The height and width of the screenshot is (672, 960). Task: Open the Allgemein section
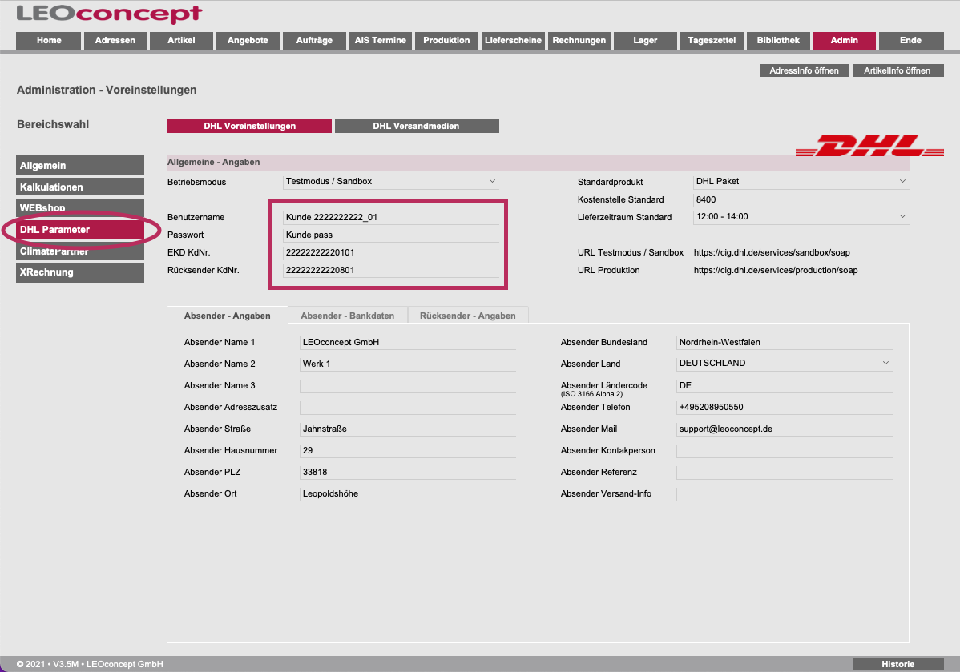tap(80, 165)
